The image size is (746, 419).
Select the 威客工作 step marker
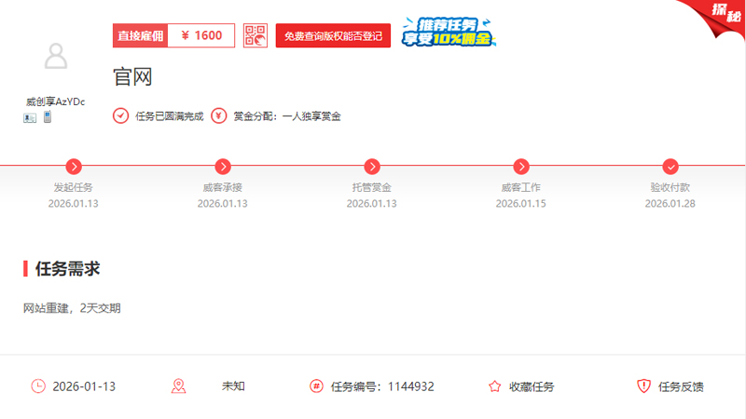521,167
